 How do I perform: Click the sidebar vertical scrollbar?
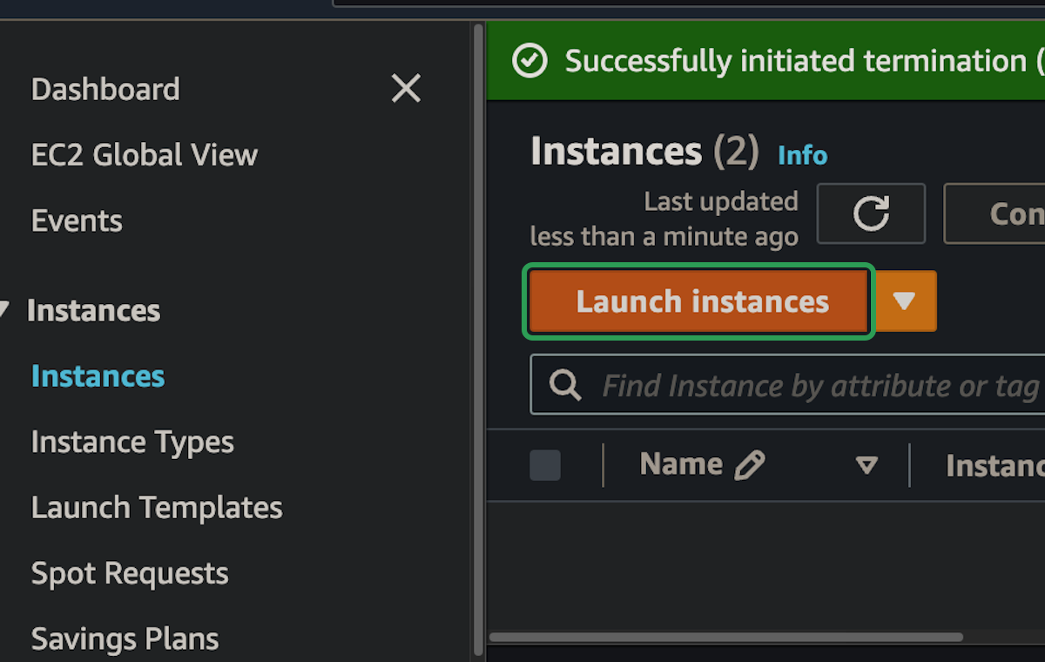(477, 340)
